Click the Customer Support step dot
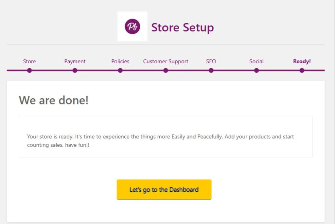Viewport: 335px width, 224px height. click(x=166, y=70)
